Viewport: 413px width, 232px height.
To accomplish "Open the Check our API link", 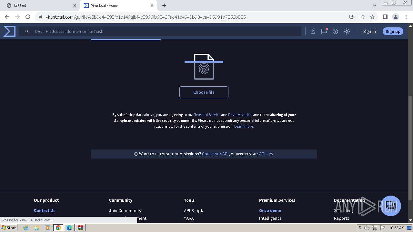I will pyautogui.click(x=215, y=154).
